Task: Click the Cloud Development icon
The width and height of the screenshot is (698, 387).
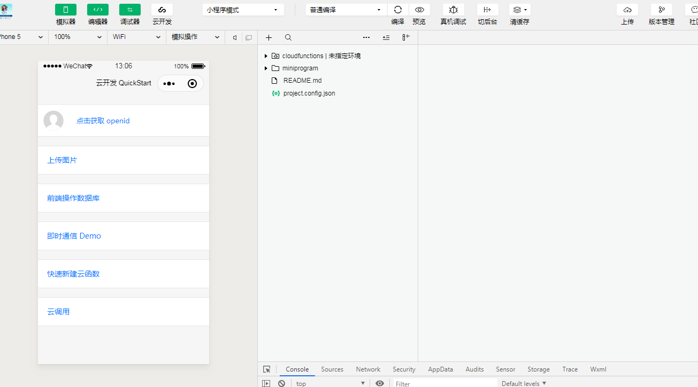Action: pos(162,10)
